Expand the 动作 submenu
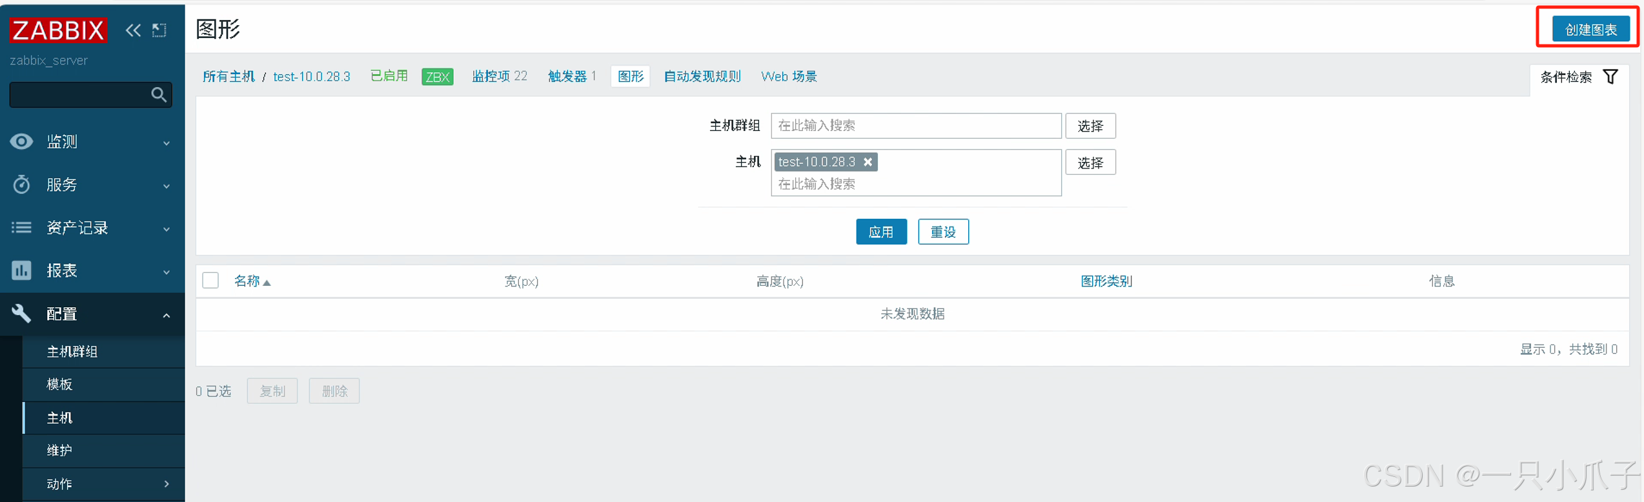The width and height of the screenshot is (1644, 502). click(x=167, y=484)
